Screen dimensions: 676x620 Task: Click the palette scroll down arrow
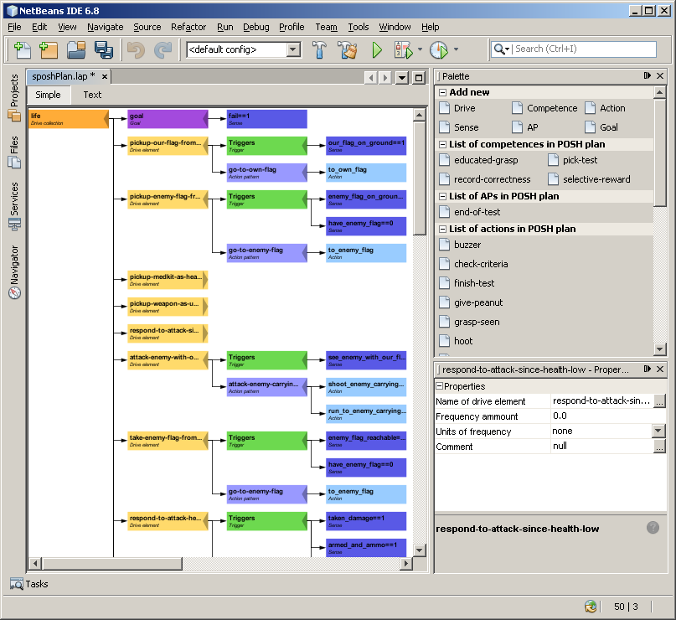tap(659, 349)
